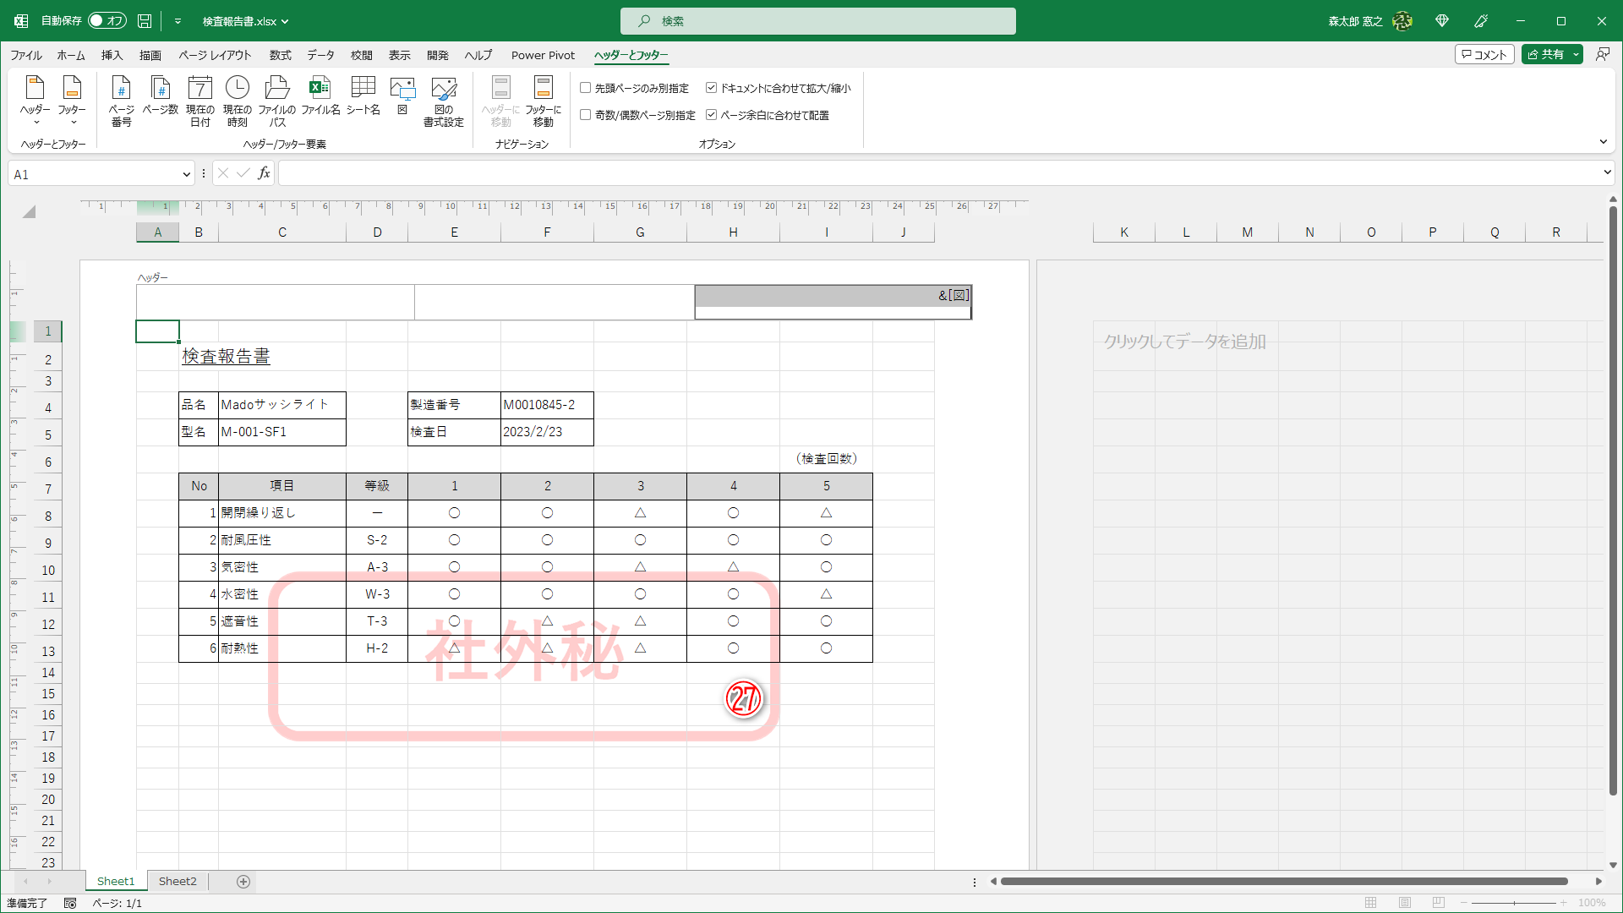The image size is (1623, 913).
Task: Switch to the ページレイアウト ribbon tab
Action: pos(215,55)
